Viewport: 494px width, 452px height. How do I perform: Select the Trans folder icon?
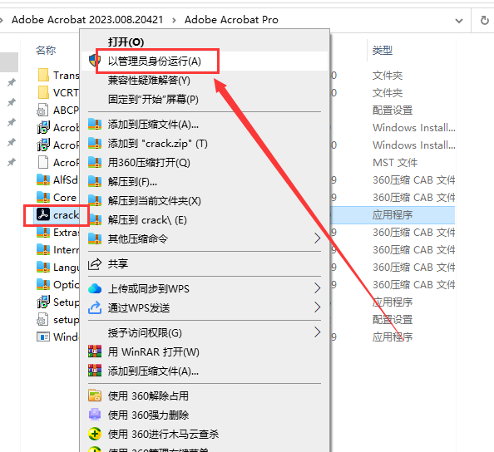pyautogui.click(x=43, y=76)
